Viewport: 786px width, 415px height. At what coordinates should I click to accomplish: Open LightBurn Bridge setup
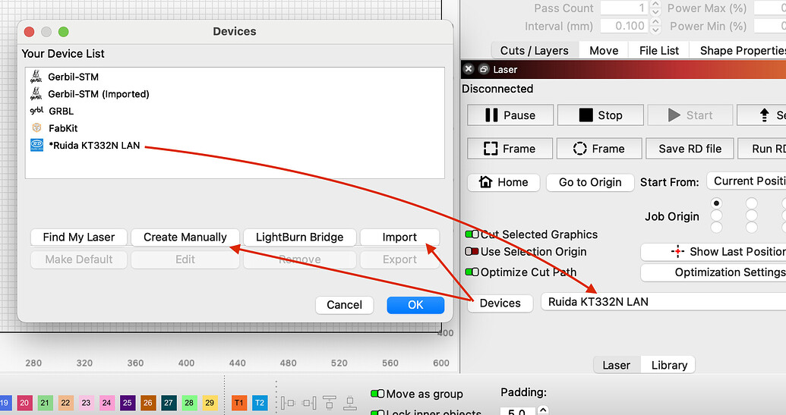coord(300,237)
